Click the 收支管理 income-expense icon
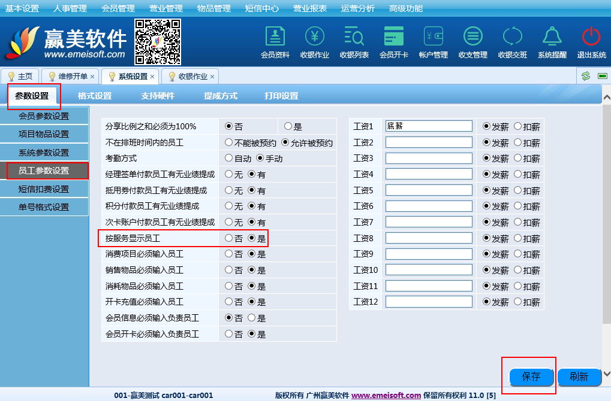This screenshot has height=401, width=611. (x=473, y=37)
